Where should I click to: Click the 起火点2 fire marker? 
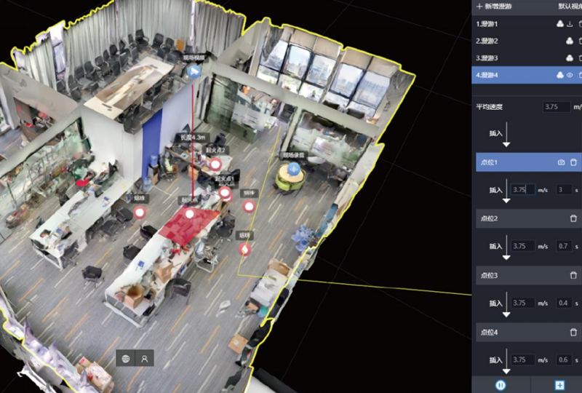pos(215,164)
